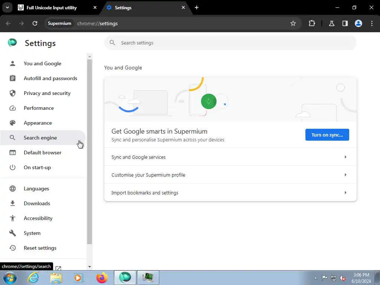Open Autofill and passwords section

(x=43, y=78)
